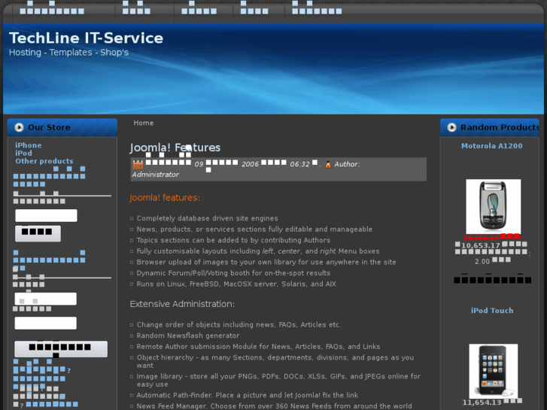Go to Home in the breadcrumb
This screenshot has width=547, height=410.
tap(144, 123)
